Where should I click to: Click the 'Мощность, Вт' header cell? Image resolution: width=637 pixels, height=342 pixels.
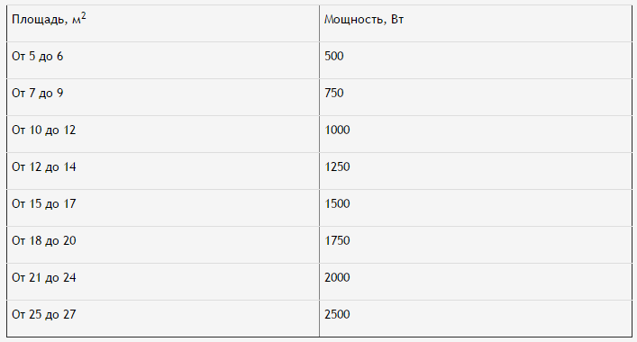point(476,23)
